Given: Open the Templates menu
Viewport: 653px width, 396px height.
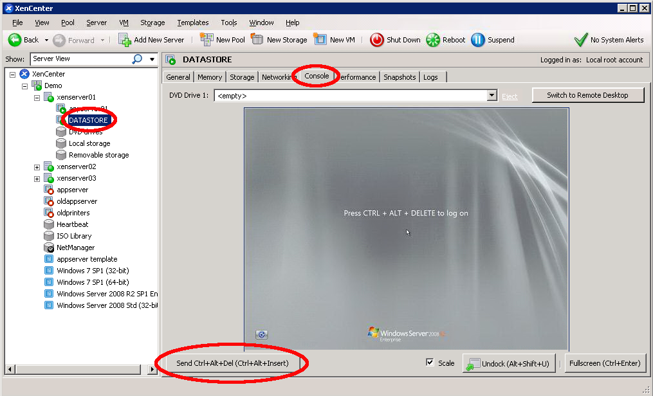Looking at the screenshot, I should tap(193, 22).
